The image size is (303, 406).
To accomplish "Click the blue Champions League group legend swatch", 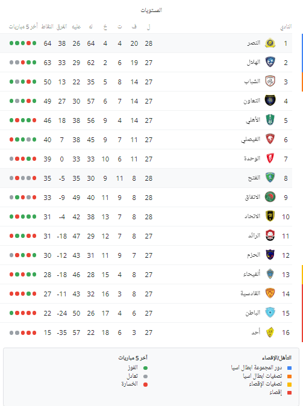I will 290,368.
